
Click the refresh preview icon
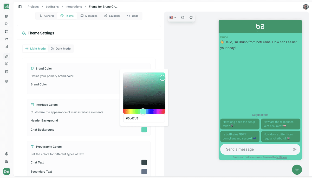[x=191, y=18]
